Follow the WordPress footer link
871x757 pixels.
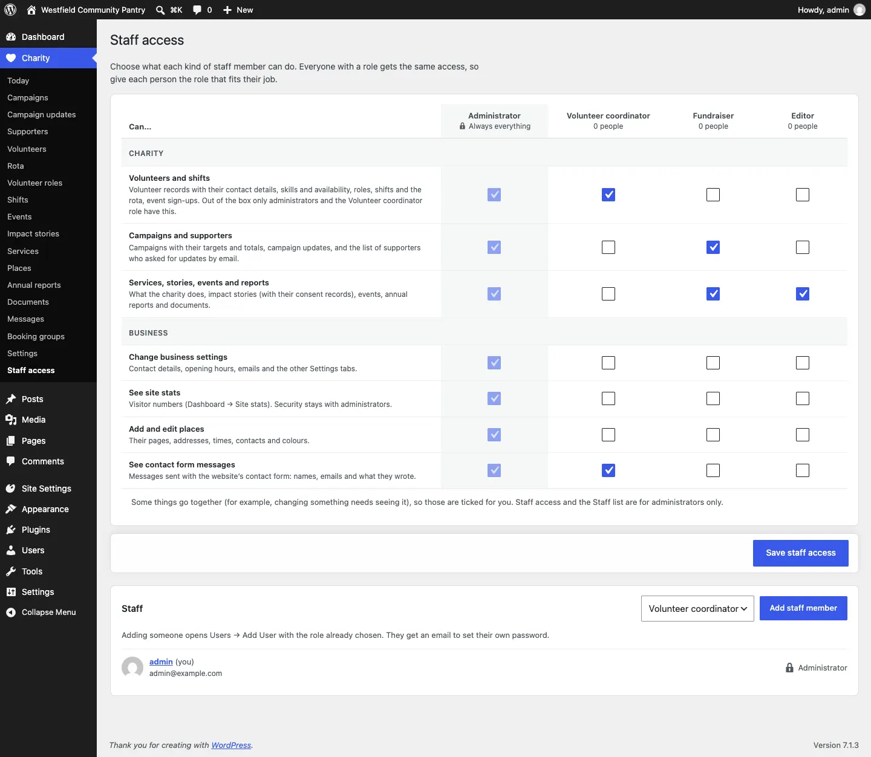pyautogui.click(x=231, y=745)
